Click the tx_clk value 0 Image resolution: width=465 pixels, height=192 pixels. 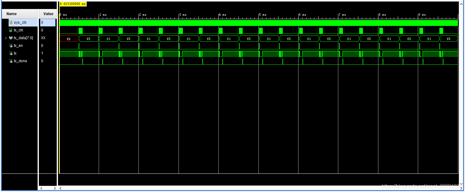(42, 30)
